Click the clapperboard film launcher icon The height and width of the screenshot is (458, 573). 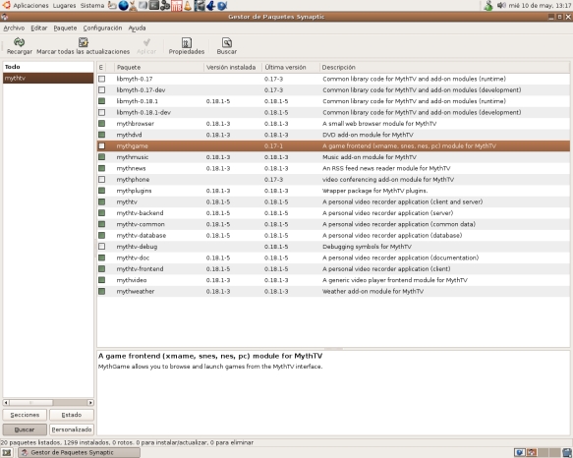[200, 5]
